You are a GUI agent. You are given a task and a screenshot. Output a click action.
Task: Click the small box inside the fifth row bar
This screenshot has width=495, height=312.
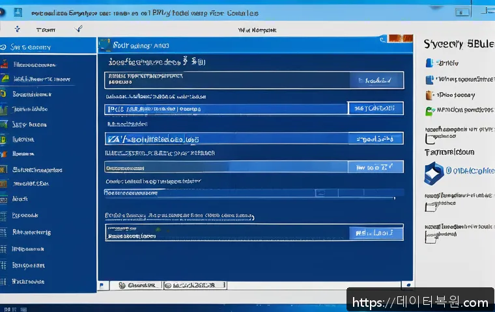click(320, 193)
